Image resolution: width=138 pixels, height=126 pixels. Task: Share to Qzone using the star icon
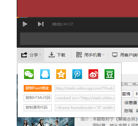61,74
